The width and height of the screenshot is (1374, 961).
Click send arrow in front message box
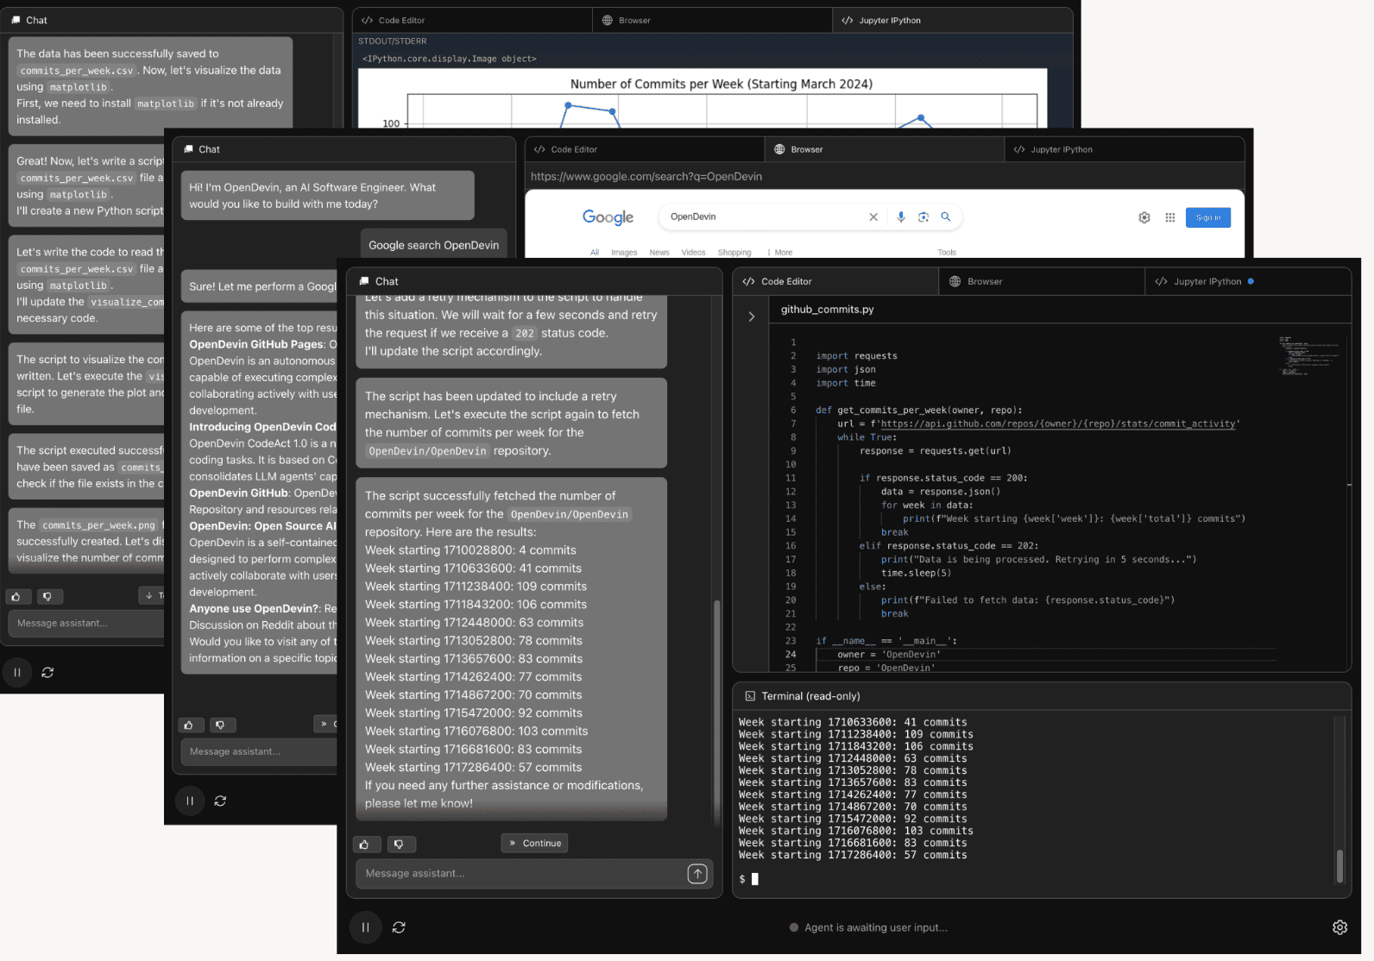(x=697, y=873)
